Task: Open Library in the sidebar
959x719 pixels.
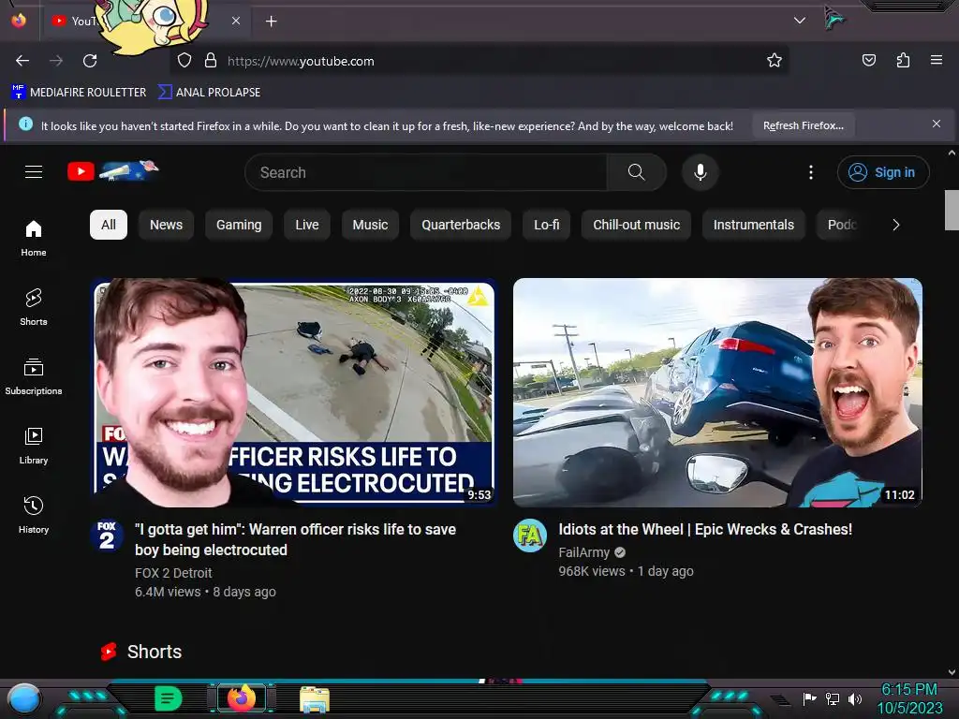Action: coord(34,446)
